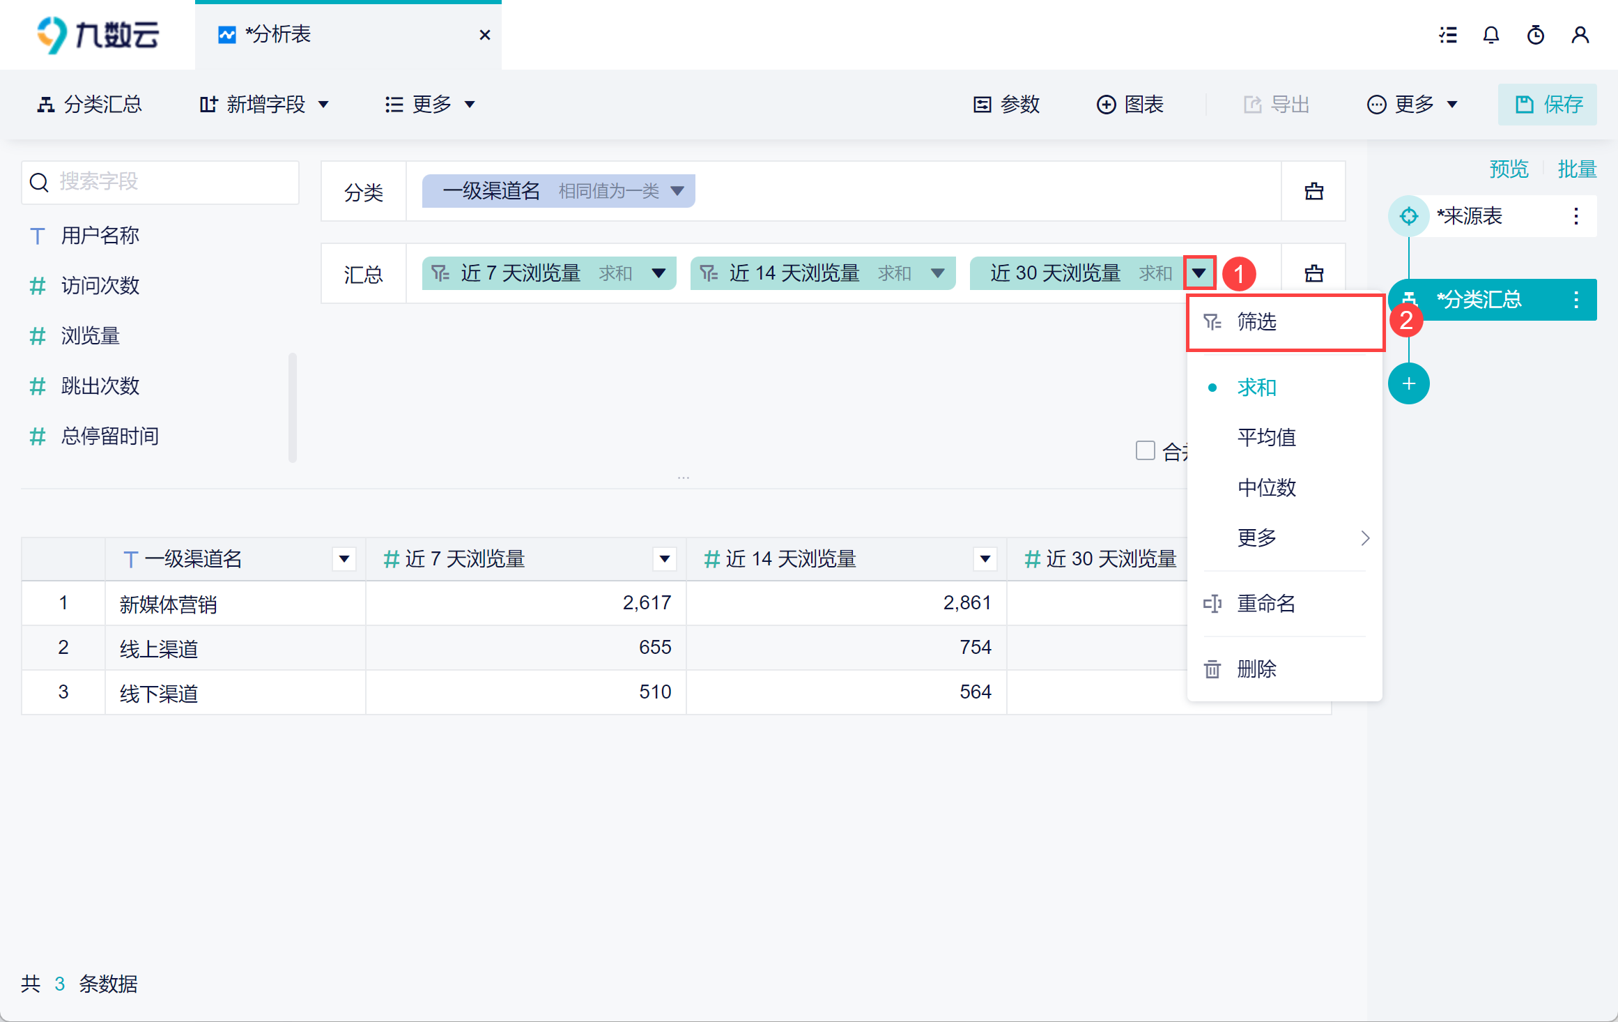Image resolution: width=1618 pixels, height=1022 pixels.
Task: Click the 保存 save button
Action: tap(1547, 105)
